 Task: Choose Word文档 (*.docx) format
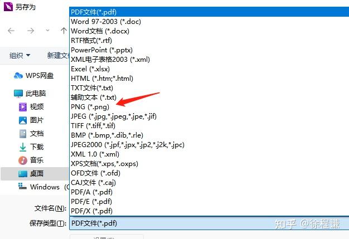click(209, 31)
